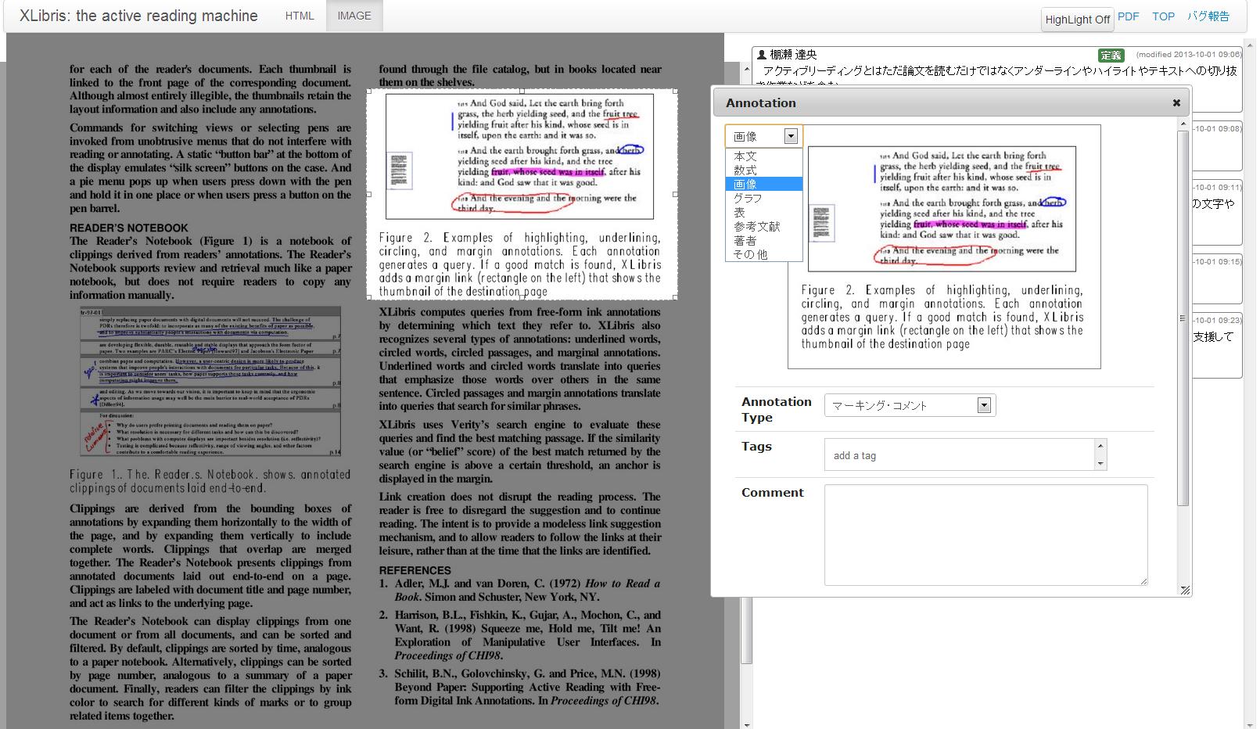The height and width of the screenshot is (729, 1260).
Task: Select 本文 from the type list
Action: [763, 156]
